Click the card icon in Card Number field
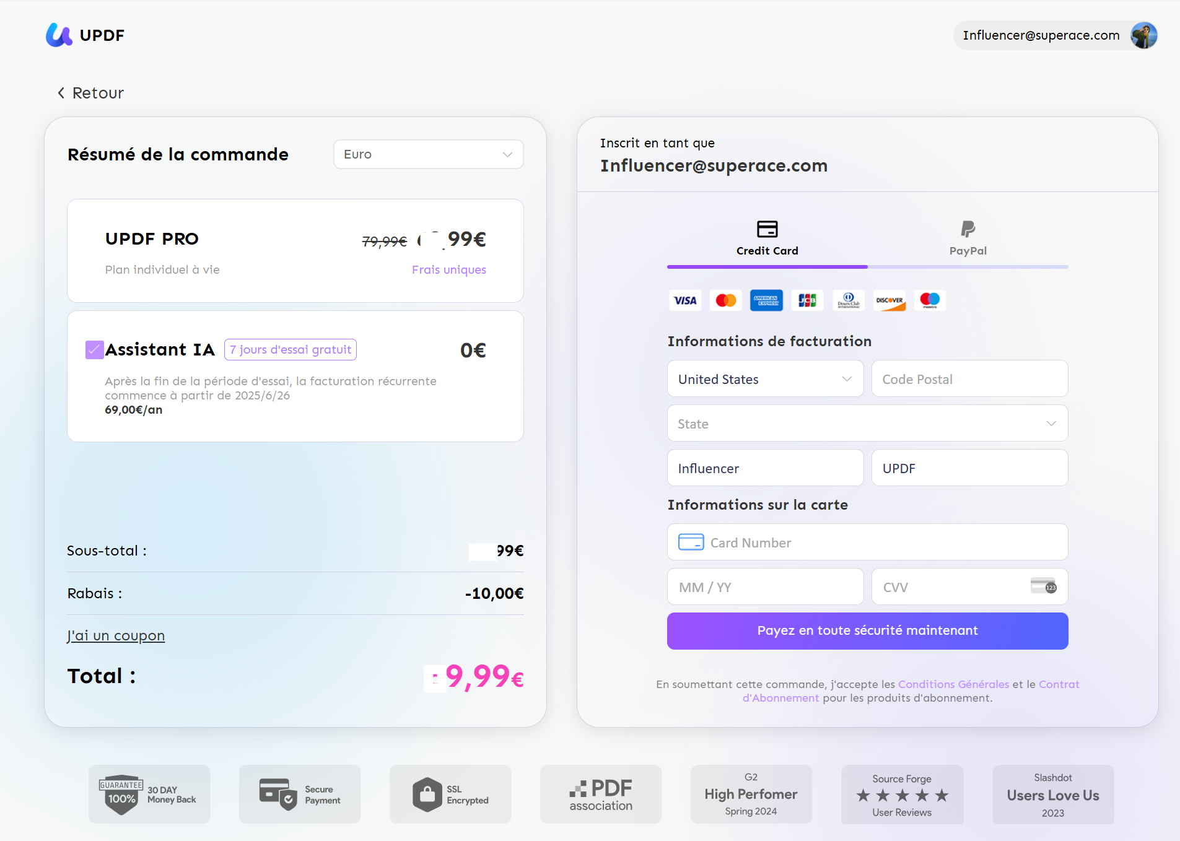1180x841 pixels. (x=691, y=543)
